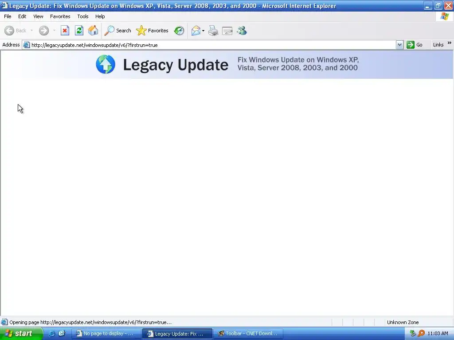Open the File menu

point(8,16)
